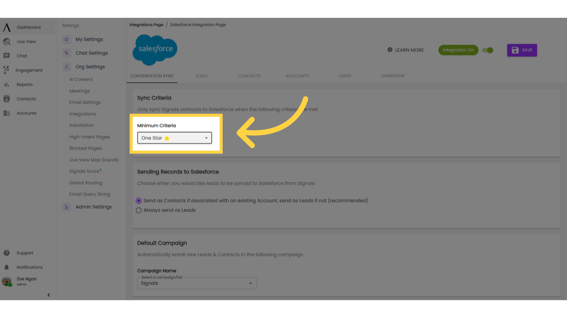The height and width of the screenshot is (318, 567).
Task: Select Always send as Leads radio
Action: (139, 210)
